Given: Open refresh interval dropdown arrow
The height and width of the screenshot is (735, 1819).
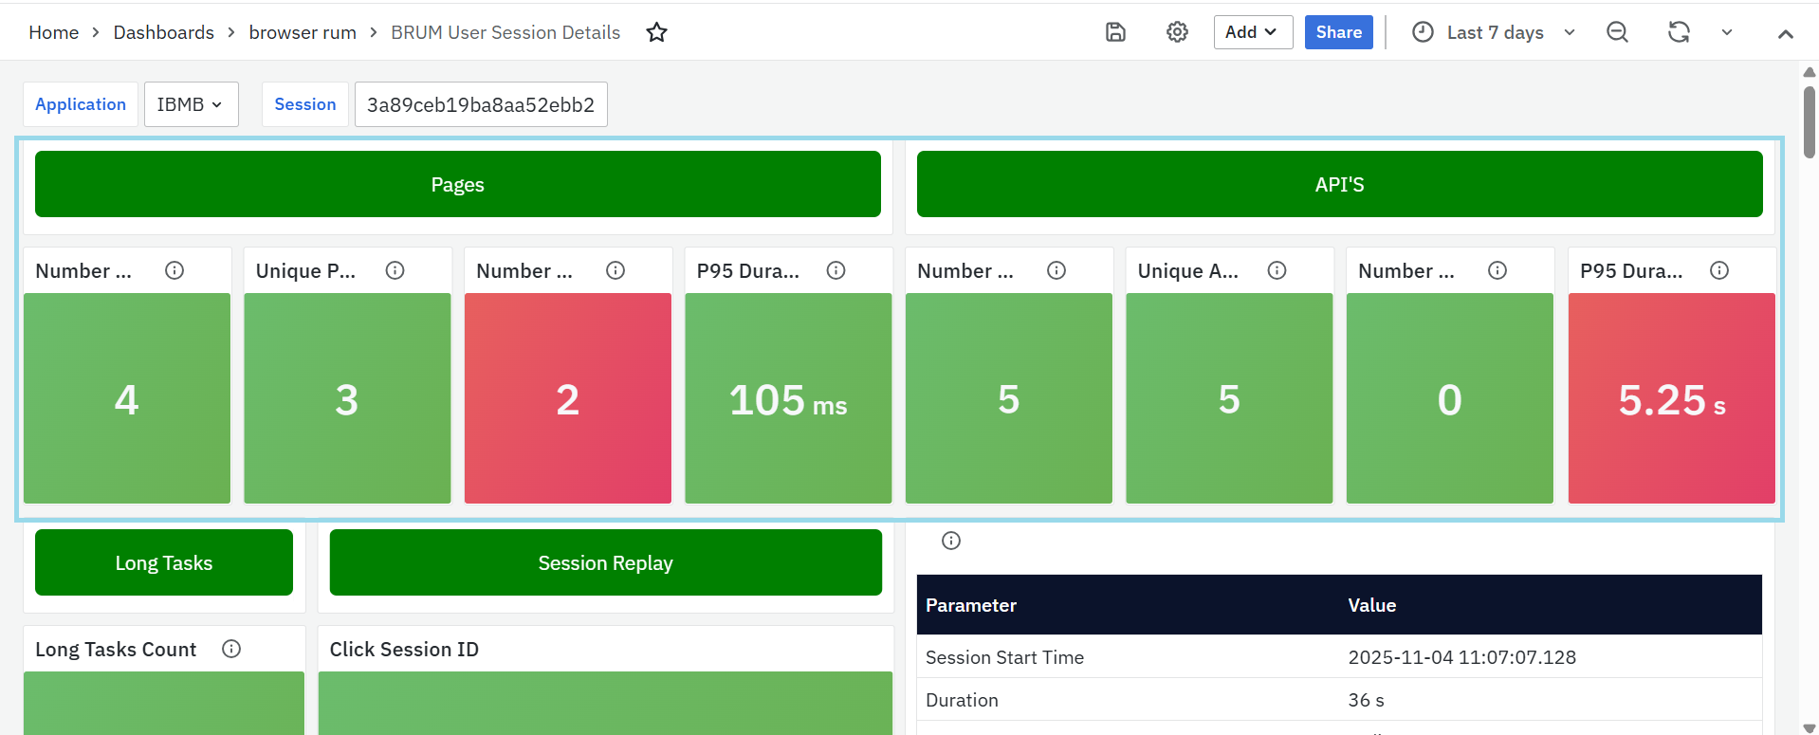Looking at the screenshot, I should [1727, 32].
